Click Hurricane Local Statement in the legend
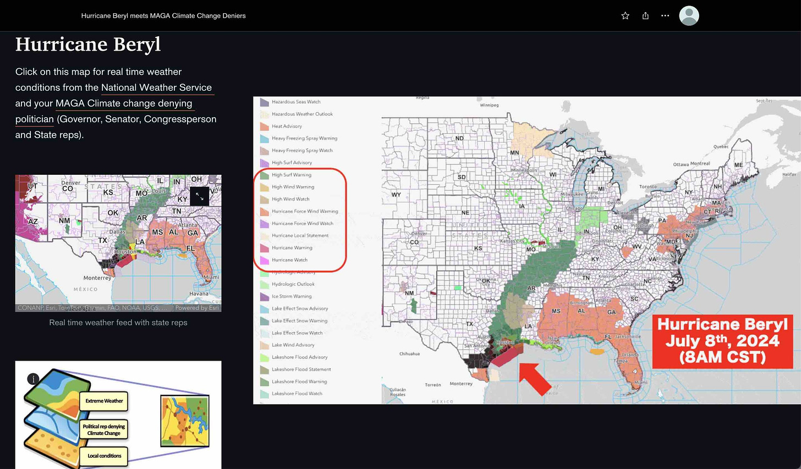This screenshot has width=801, height=469. tap(294, 236)
